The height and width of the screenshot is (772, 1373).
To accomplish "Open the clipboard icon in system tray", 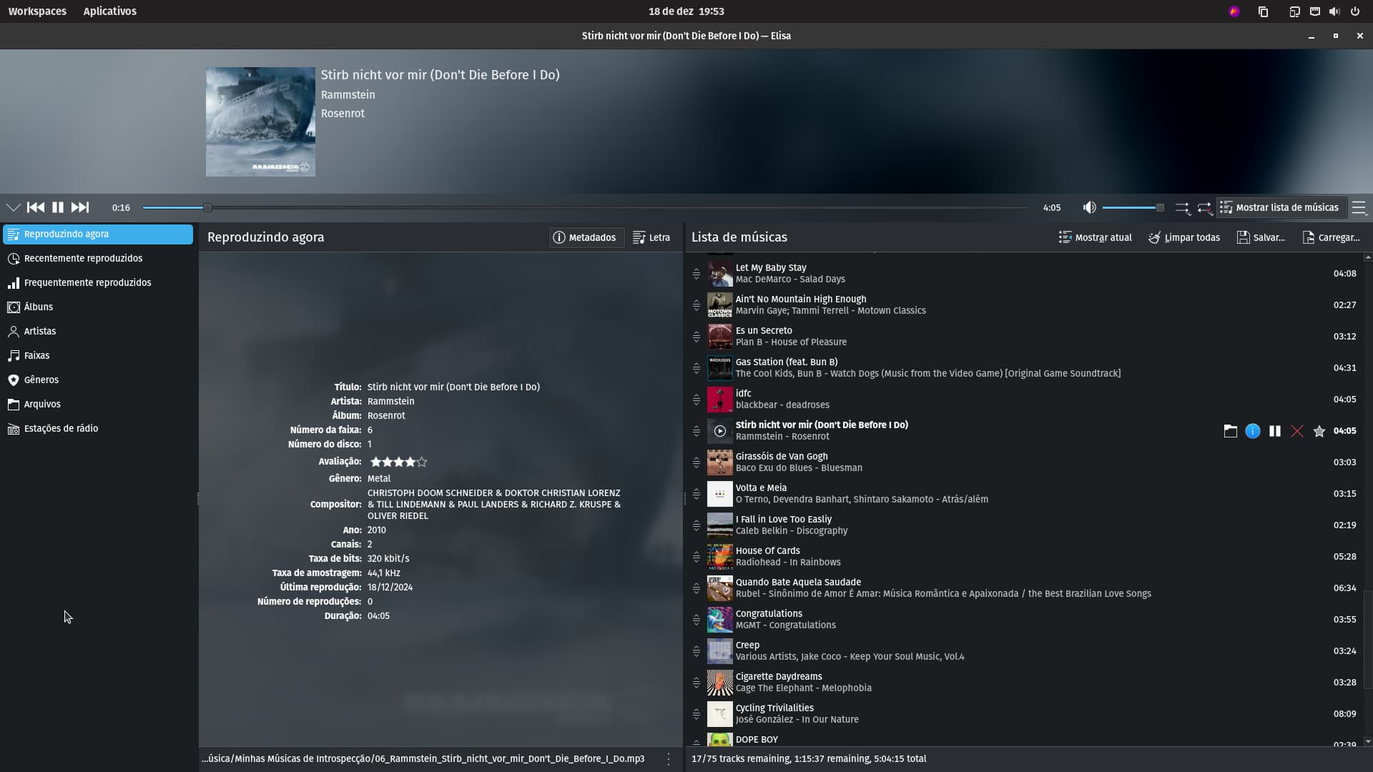I will point(1263,11).
